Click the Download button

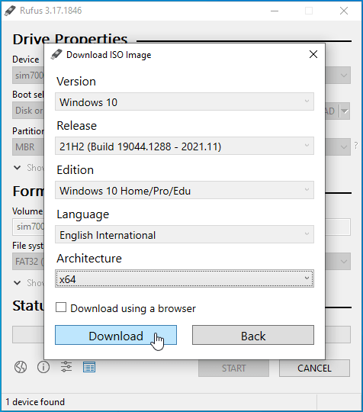[x=116, y=335]
